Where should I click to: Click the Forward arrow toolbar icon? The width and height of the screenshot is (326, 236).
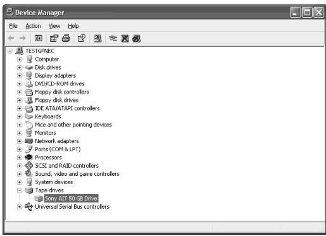pos(23,38)
